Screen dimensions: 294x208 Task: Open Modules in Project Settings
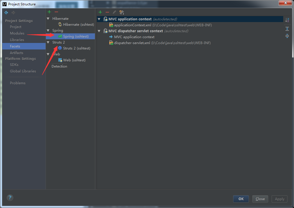[x=17, y=33]
